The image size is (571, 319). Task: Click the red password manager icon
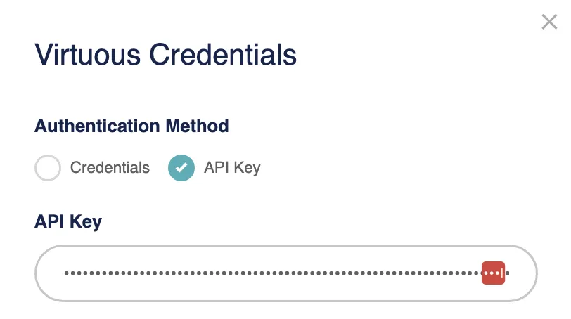493,273
